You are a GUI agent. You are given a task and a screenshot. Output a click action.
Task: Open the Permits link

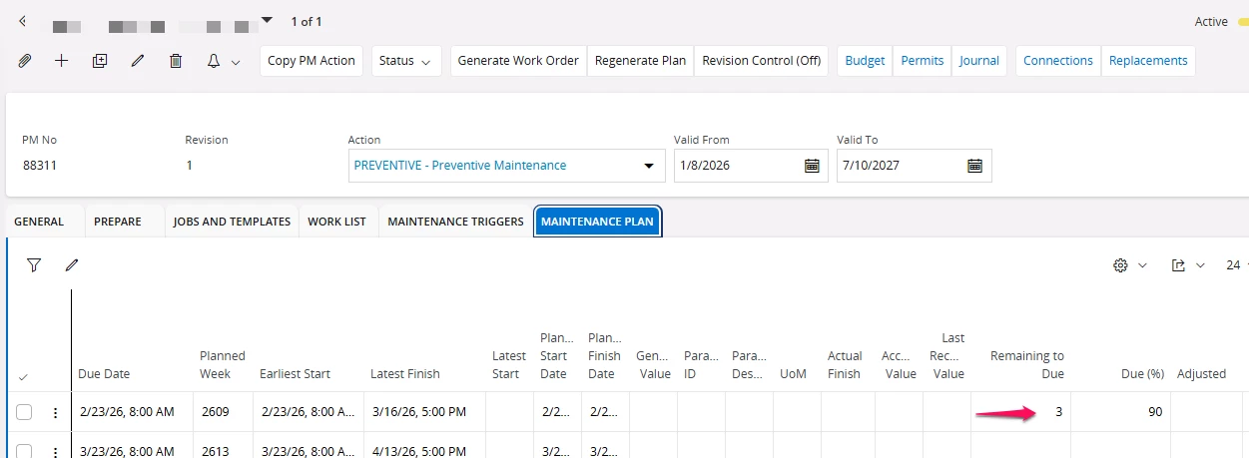point(923,61)
